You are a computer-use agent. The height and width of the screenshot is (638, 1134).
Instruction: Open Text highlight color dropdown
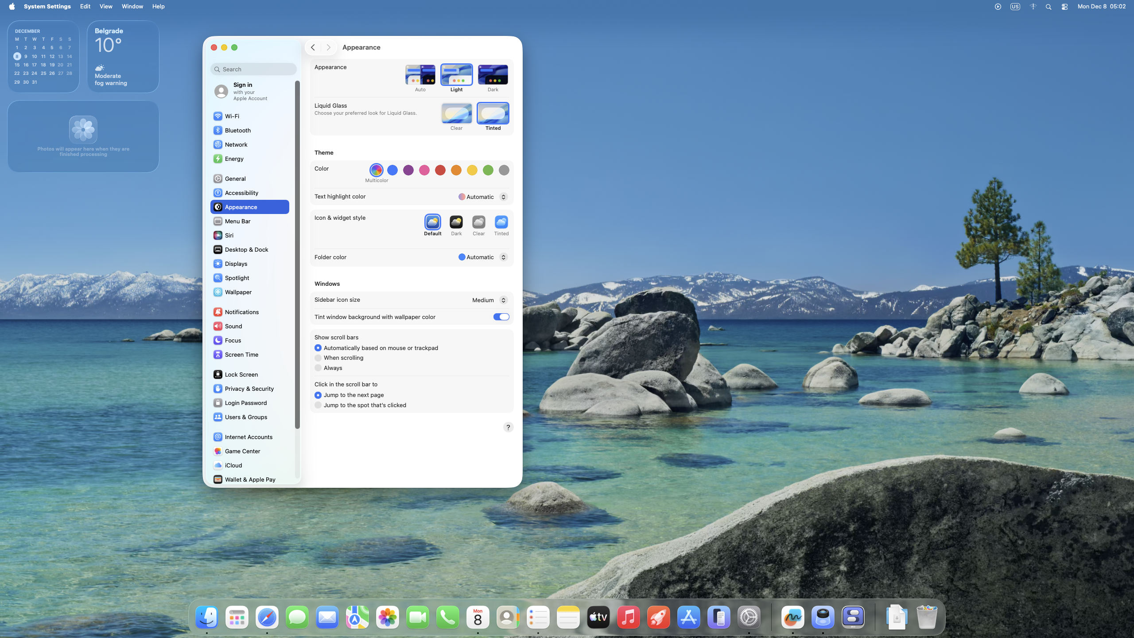point(483,197)
